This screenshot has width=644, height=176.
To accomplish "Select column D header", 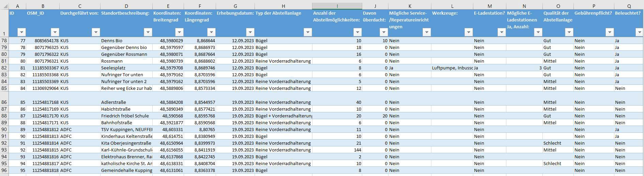I will coord(126,6).
